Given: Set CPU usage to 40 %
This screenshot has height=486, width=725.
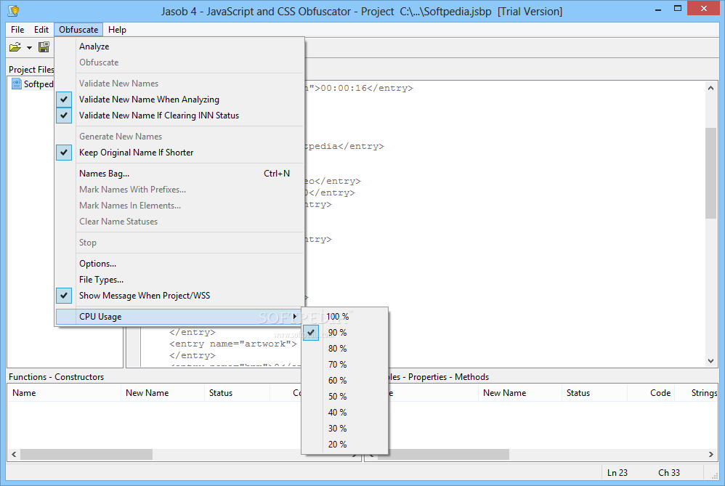Looking at the screenshot, I should [344, 413].
